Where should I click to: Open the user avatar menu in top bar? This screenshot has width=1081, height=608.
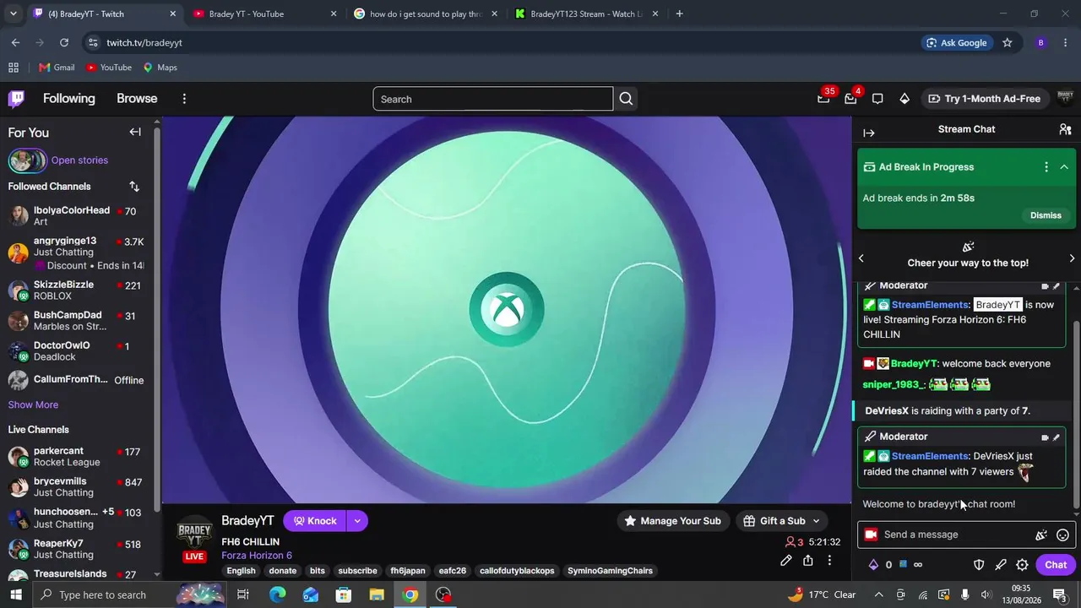[1065, 99]
